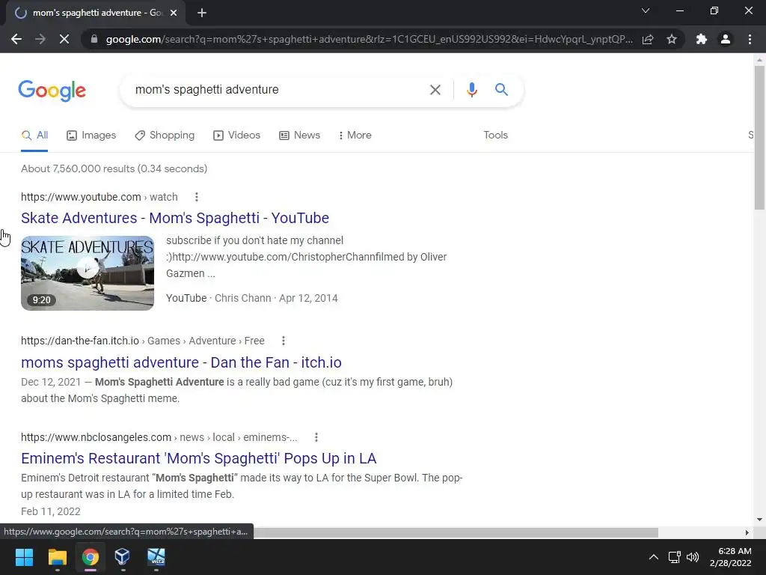This screenshot has height=575, width=766.
Task: Click the horizontal scrollbar thumb
Action: coord(456,532)
